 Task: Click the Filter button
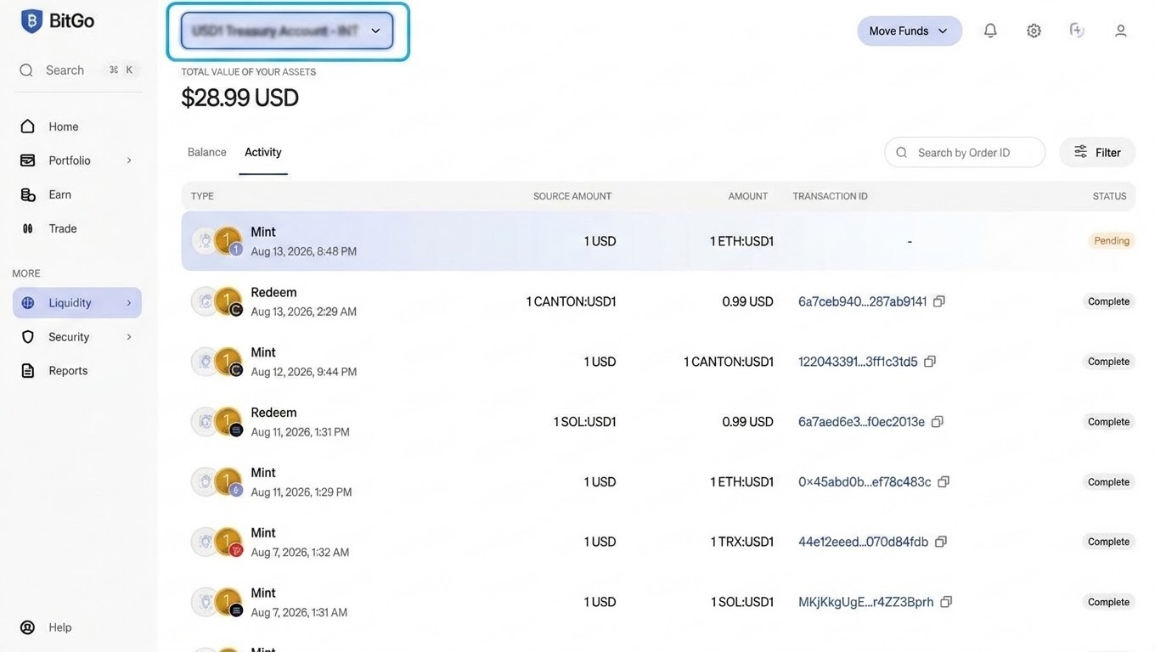(1097, 152)
